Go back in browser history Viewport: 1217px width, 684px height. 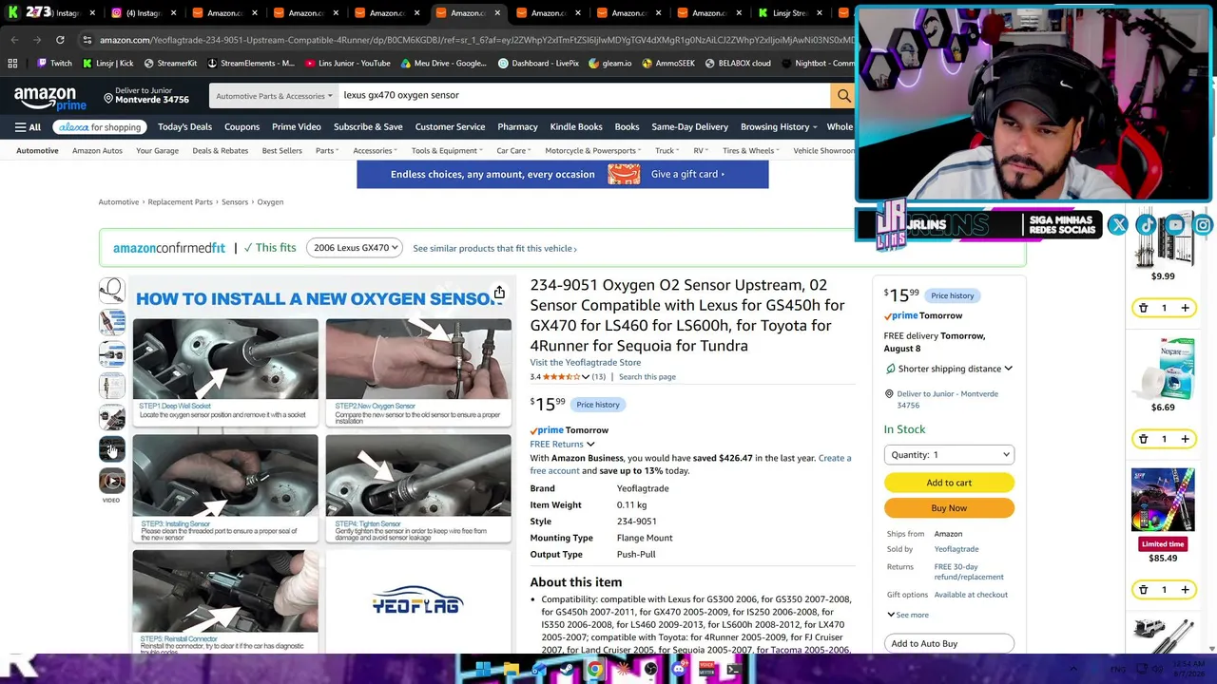point(14,40)
